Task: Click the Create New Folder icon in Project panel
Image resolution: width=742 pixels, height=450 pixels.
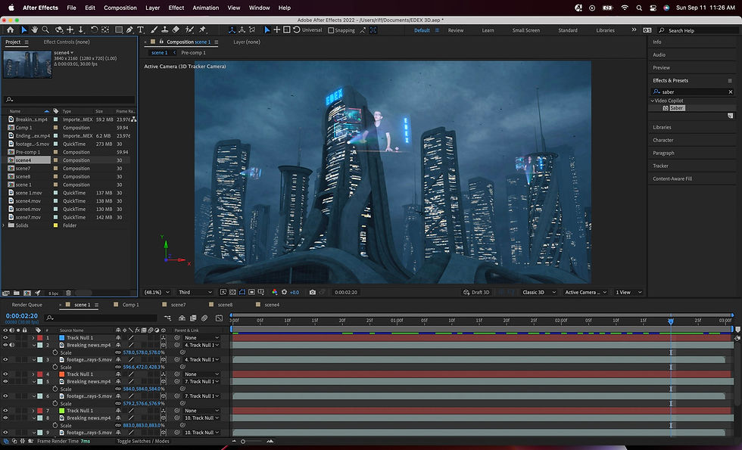Action: [17, 293]
